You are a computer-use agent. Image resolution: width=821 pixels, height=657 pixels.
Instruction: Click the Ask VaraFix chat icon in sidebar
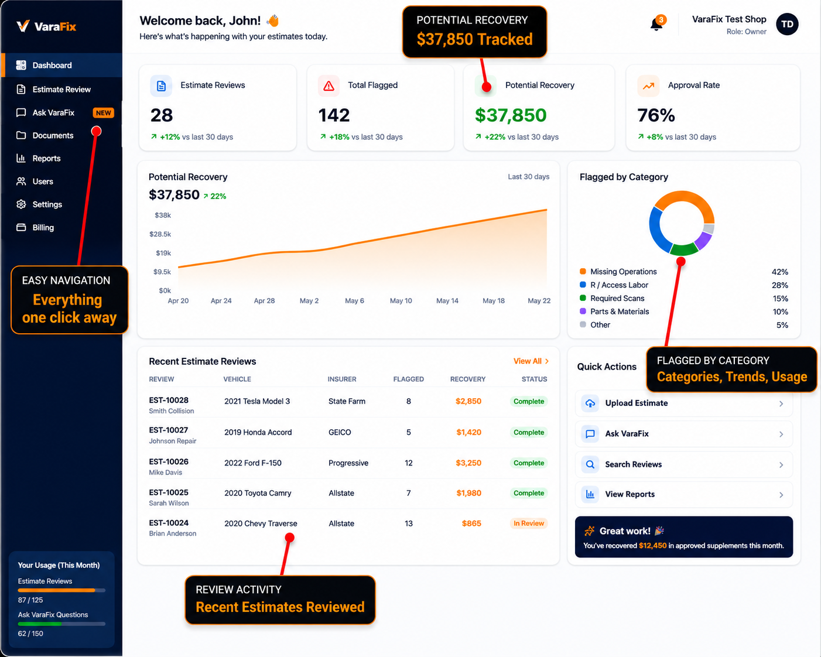click(21, 112)
